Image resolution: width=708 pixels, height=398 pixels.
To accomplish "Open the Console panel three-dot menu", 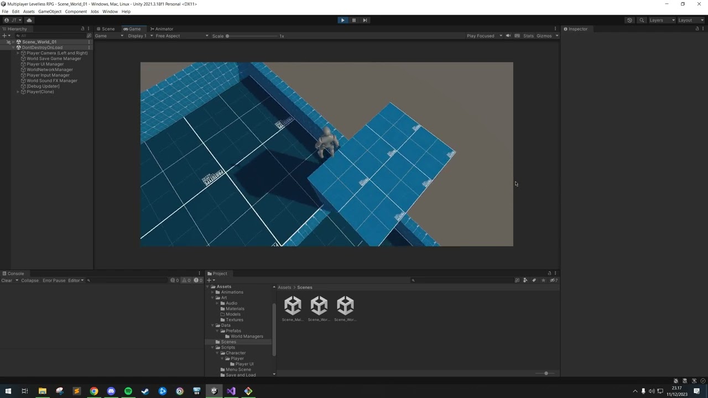I will (200, 273).
